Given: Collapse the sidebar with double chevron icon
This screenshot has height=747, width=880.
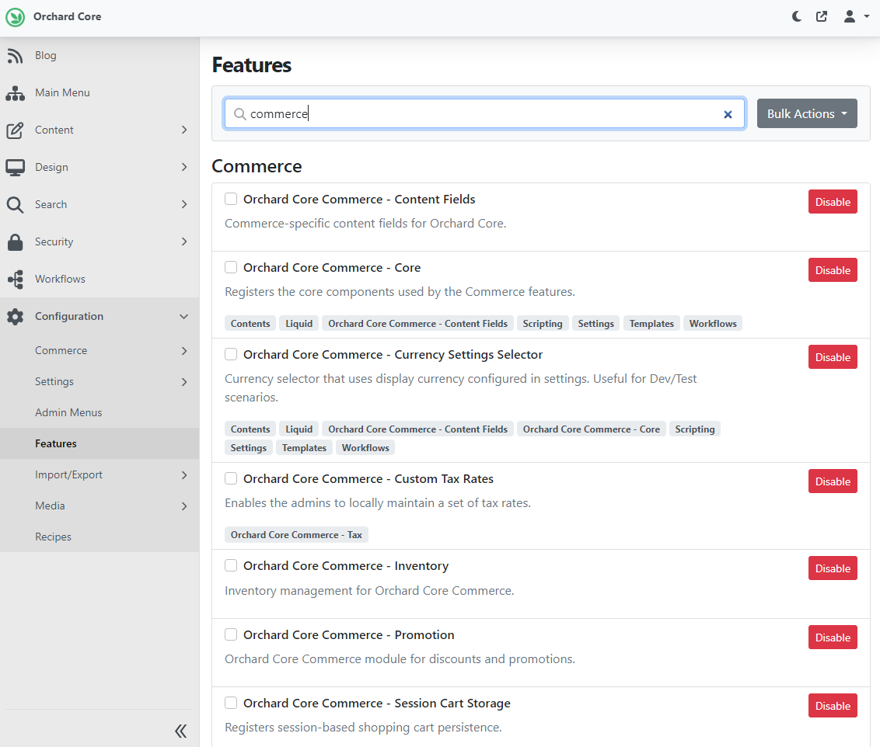Looking at the screenshot, I should [180, 731].
